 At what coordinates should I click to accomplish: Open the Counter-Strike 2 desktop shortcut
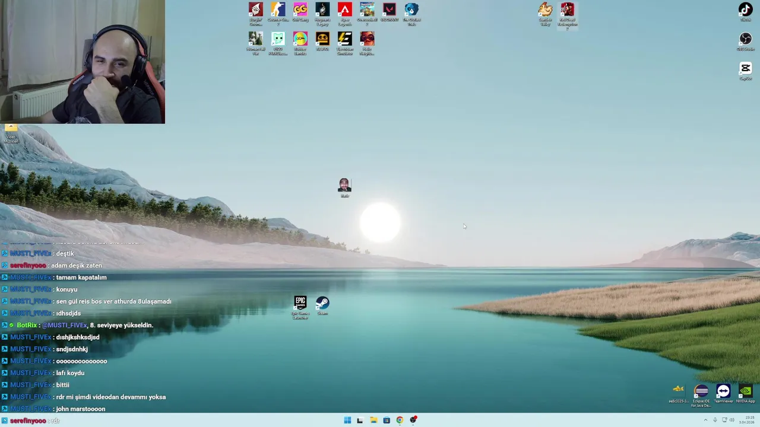coord(278,14)
